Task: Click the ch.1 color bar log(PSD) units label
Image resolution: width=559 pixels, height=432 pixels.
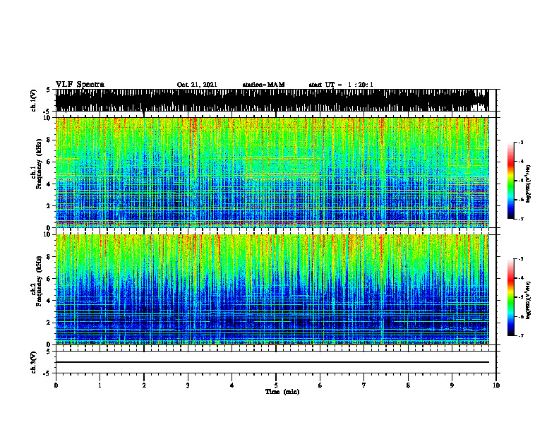Action: point(529,184)
